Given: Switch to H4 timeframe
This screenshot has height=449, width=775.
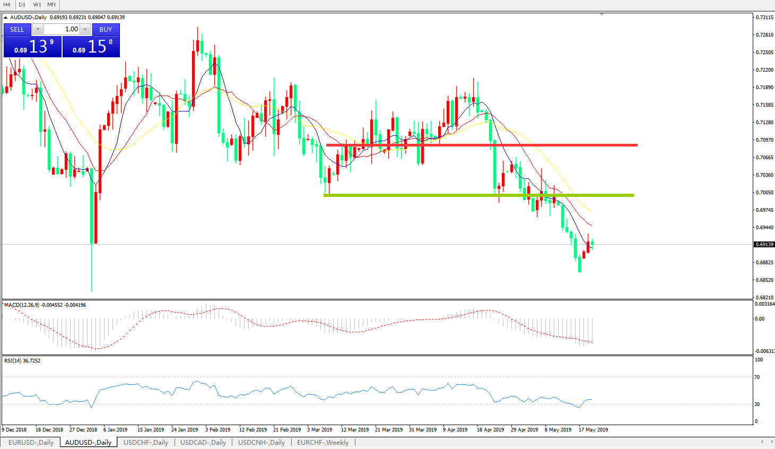Looking at the screenshot, I should tap(7, 4).
